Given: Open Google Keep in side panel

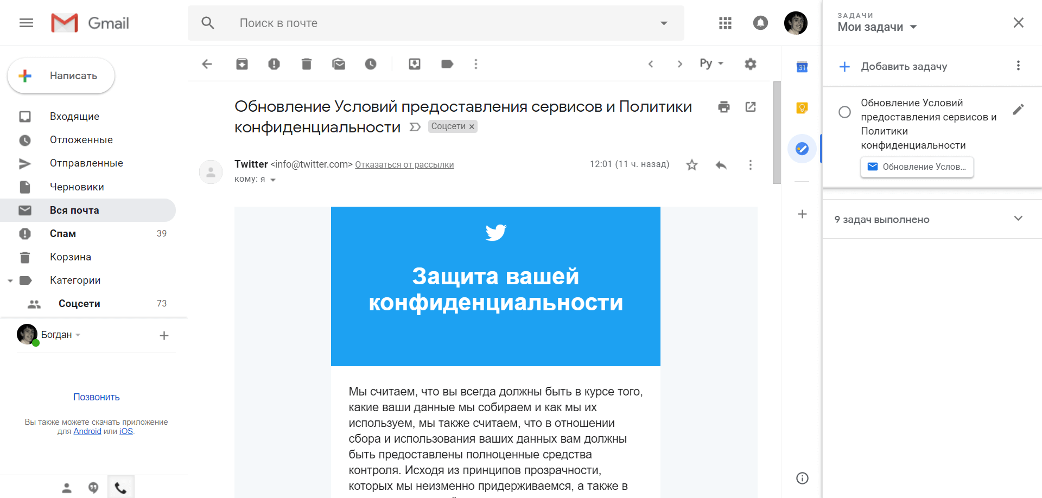Looking at the screenshot, I should 802,107.
